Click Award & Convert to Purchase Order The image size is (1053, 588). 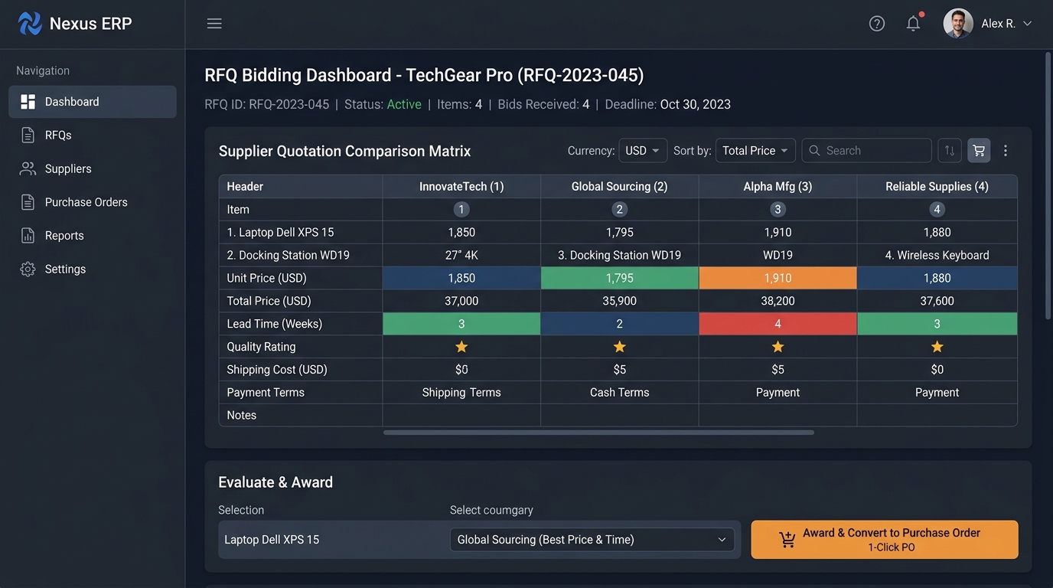click(885, 540)
